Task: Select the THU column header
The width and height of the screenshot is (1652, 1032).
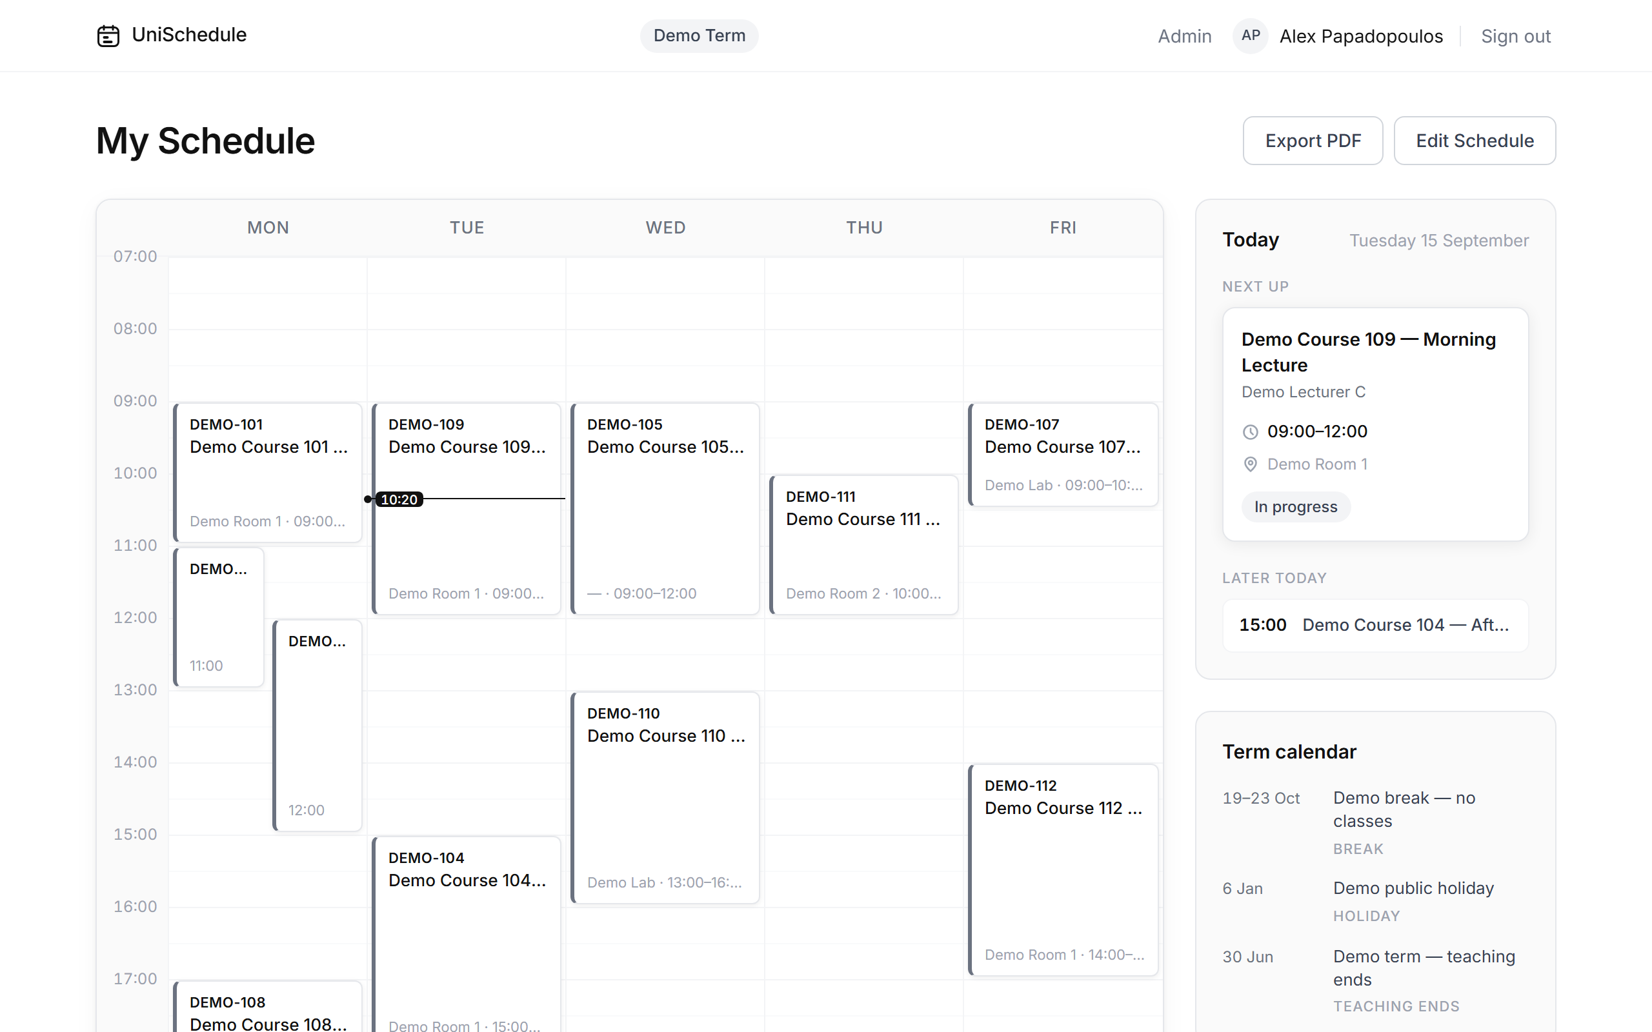Action: coord(864,228)
